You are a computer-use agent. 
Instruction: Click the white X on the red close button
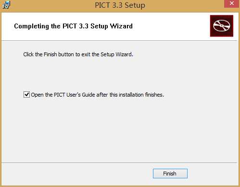[x=232, y=3]
